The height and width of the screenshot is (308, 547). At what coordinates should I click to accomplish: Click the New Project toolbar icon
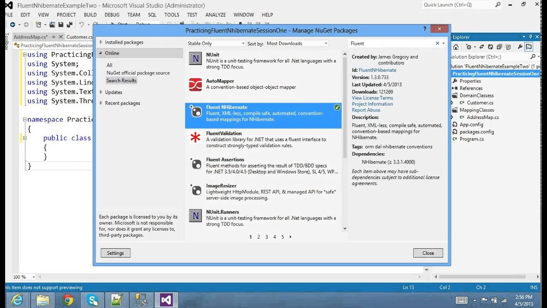(38, 25)
